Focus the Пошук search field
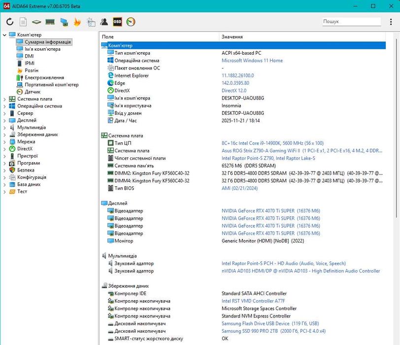Image resolution: width=400 pixels, height=345 pixels. coord(352,21)
